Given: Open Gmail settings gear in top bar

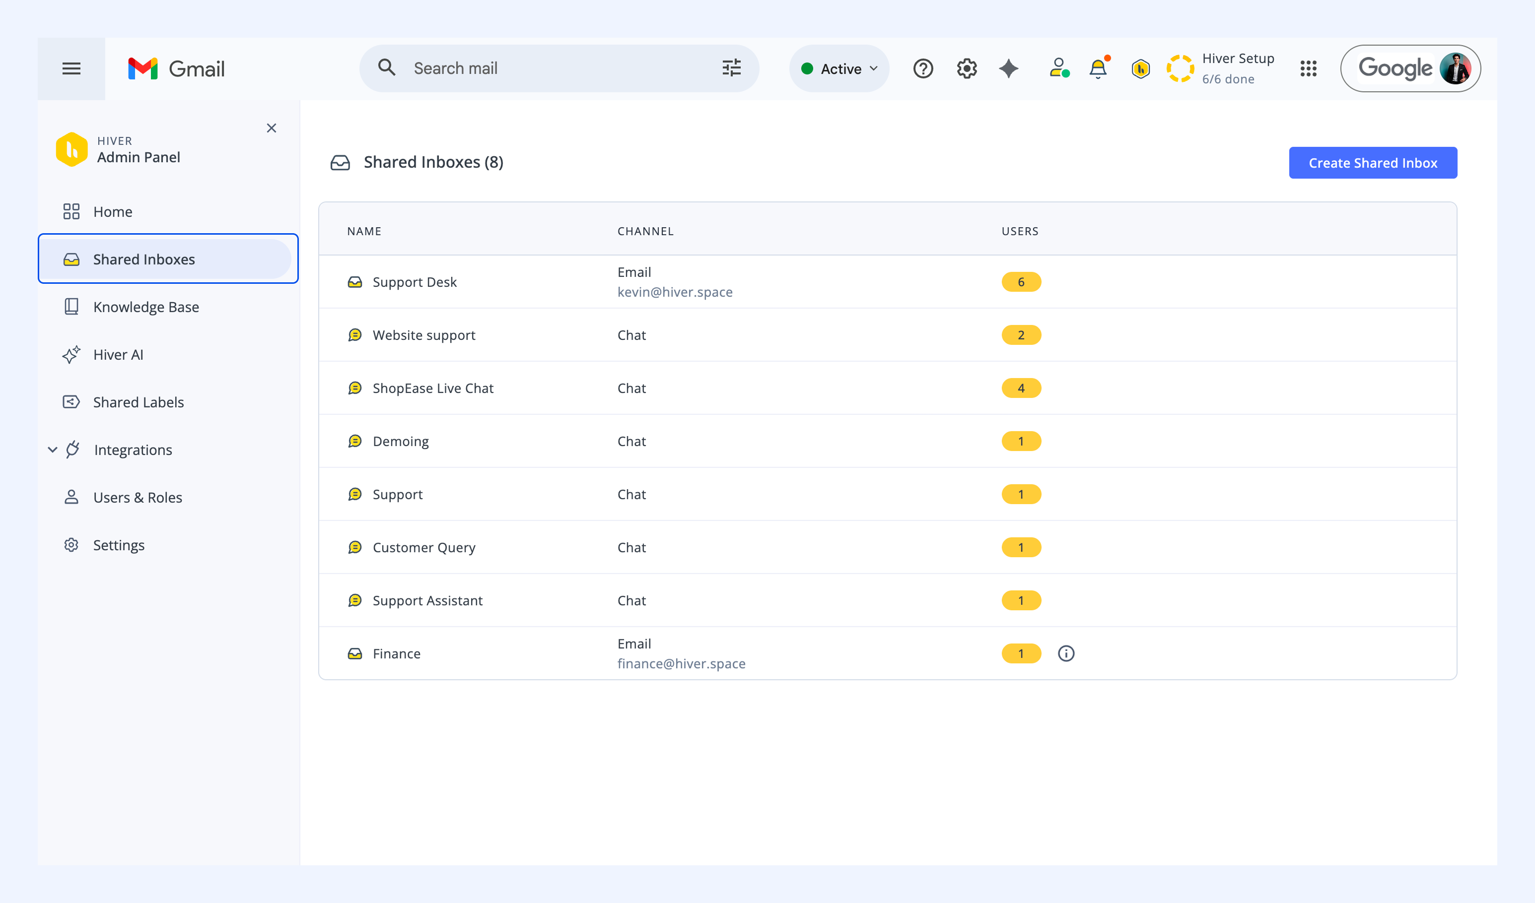Looking at the screenshot, I should [967, 69].
